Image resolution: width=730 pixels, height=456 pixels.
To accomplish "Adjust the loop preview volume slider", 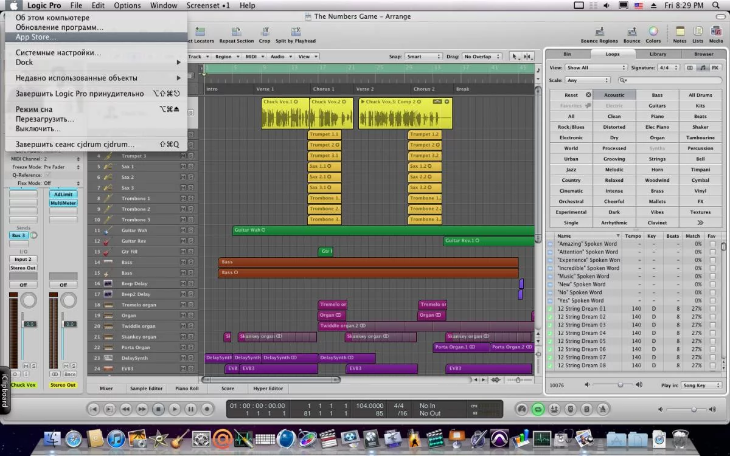I will pos(620,385).
